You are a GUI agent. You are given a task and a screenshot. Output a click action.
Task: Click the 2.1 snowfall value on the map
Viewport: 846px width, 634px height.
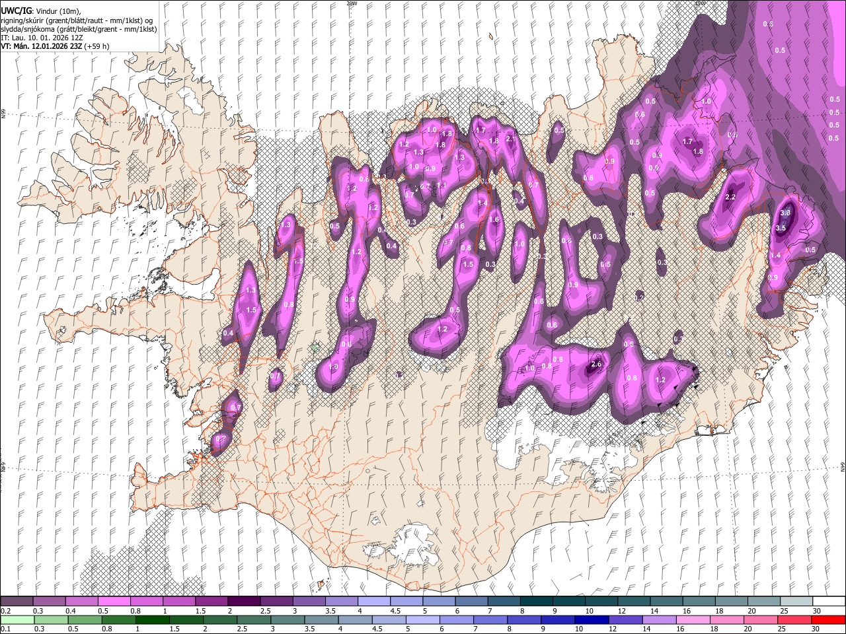[510, 139]
